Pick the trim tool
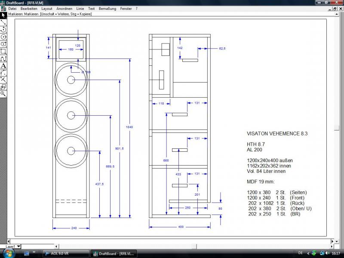The height and width of the screenshot is (258, 344). tap(3, 80)
